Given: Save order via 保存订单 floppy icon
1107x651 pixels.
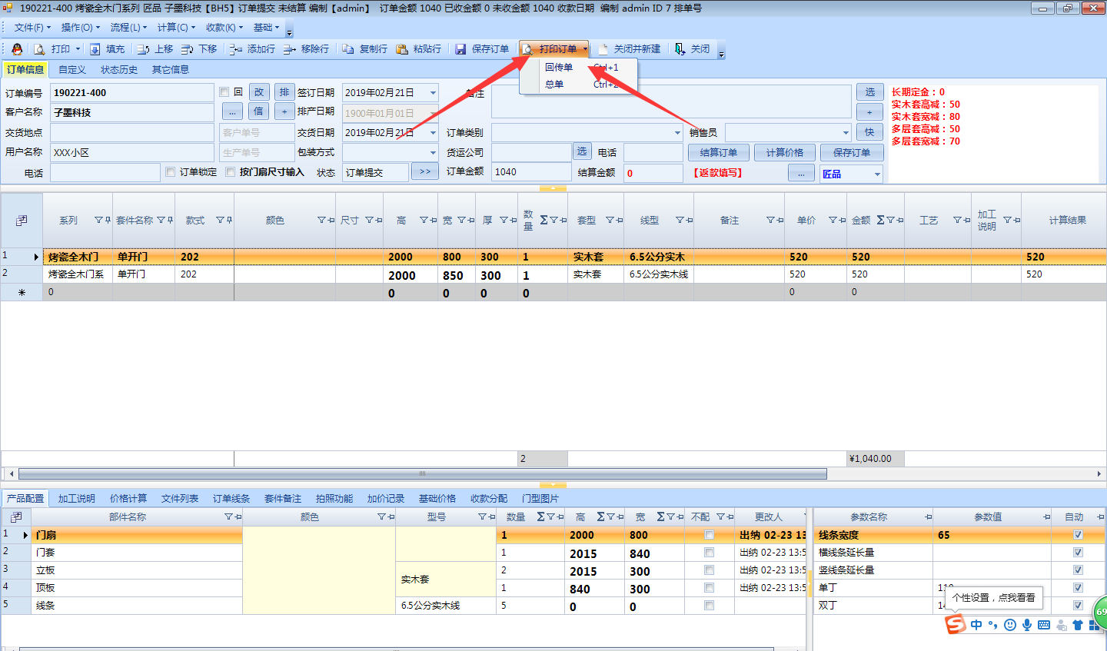Looking at the screenshot, I should click(460, 49).
